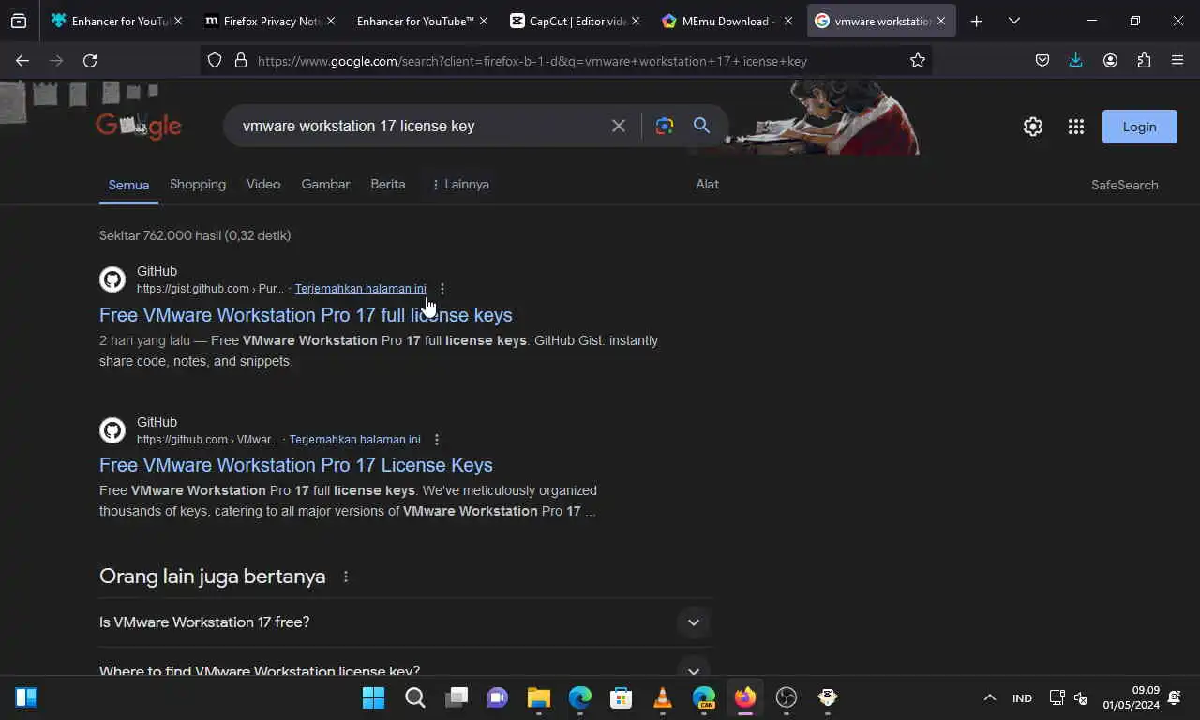Show hidden system tray icons

(989, 697)
